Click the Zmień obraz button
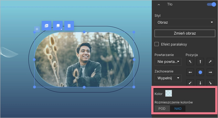 tap(185, 33)
